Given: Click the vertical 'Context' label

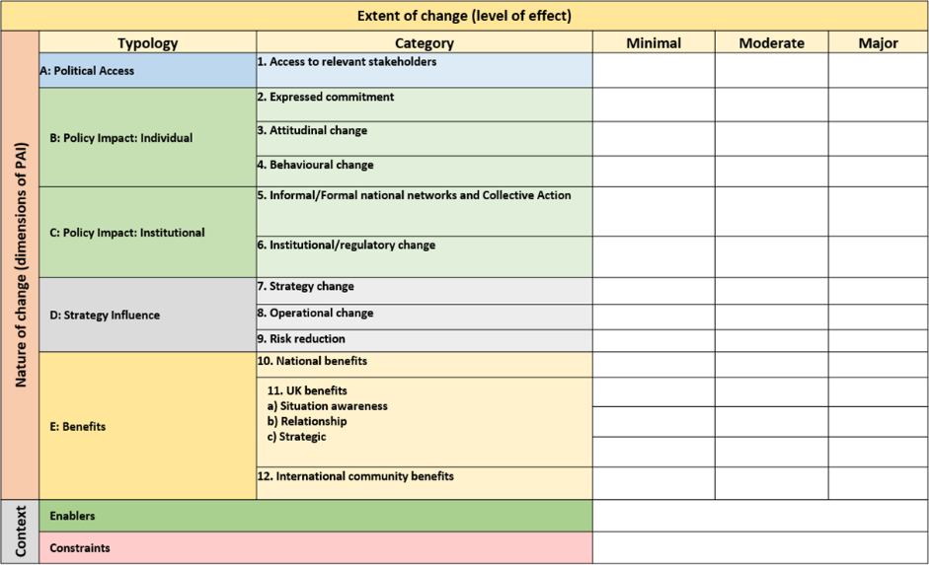Looking at the screenshot, I should (20, 531).
